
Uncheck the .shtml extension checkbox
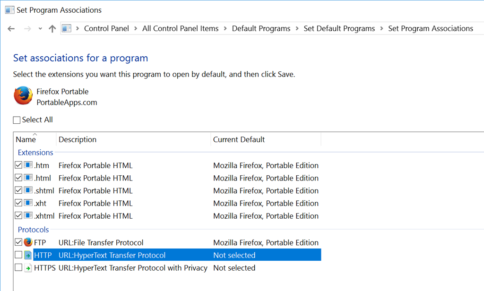click(x=18, y=190)
